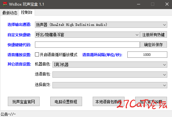Open the 选择音效 dropdown
Viewport: 172px width, 117px height.
pos(110,85)
